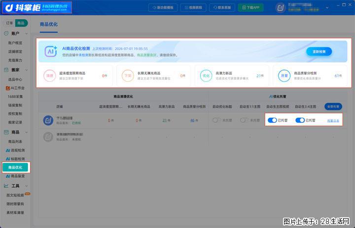
Task: Click the unauthorized shop's gray logo
Action: [48, 137]
